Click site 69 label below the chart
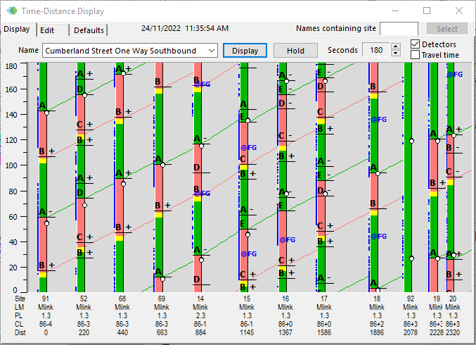Screen dimensions: 476x345 click(x=162, y=299)
